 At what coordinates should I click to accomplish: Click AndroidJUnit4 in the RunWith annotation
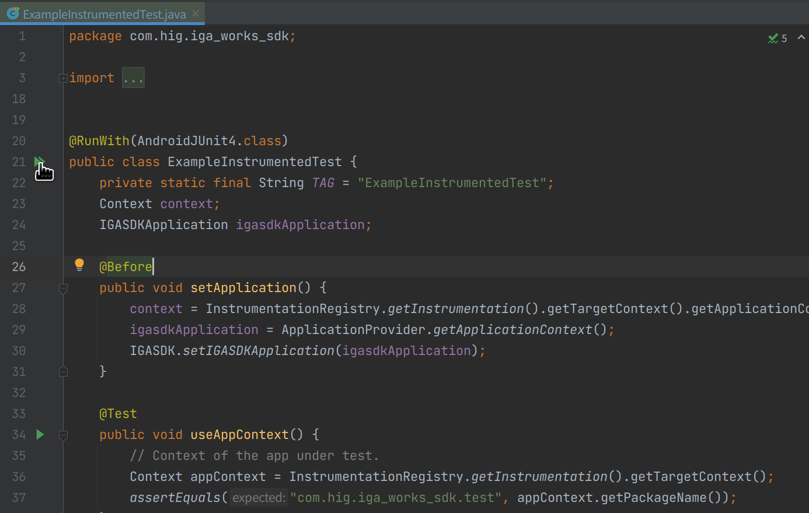point(187,140)
